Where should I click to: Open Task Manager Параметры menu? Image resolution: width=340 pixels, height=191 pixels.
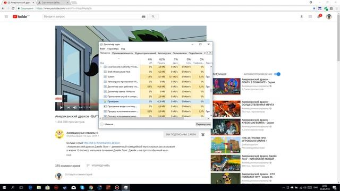pos(113,49)
